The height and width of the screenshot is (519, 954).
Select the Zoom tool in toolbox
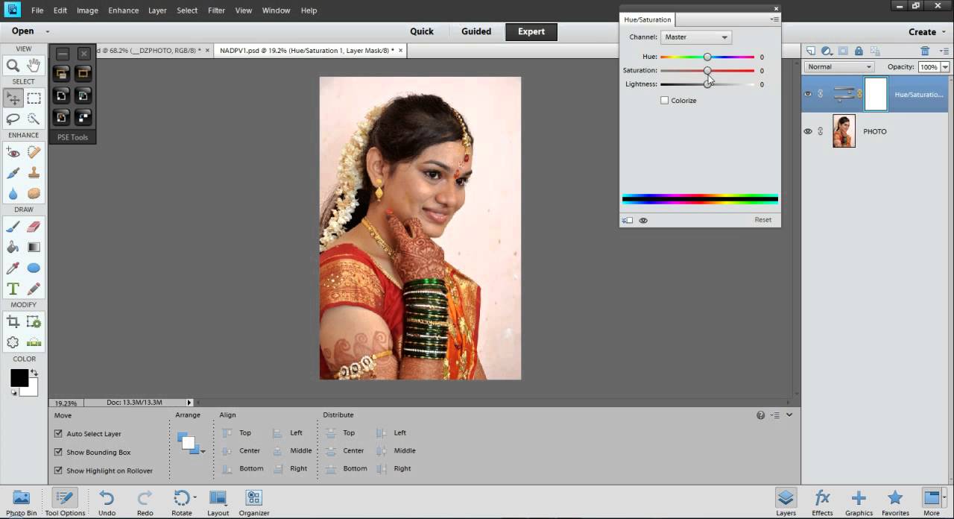(13, 66)
